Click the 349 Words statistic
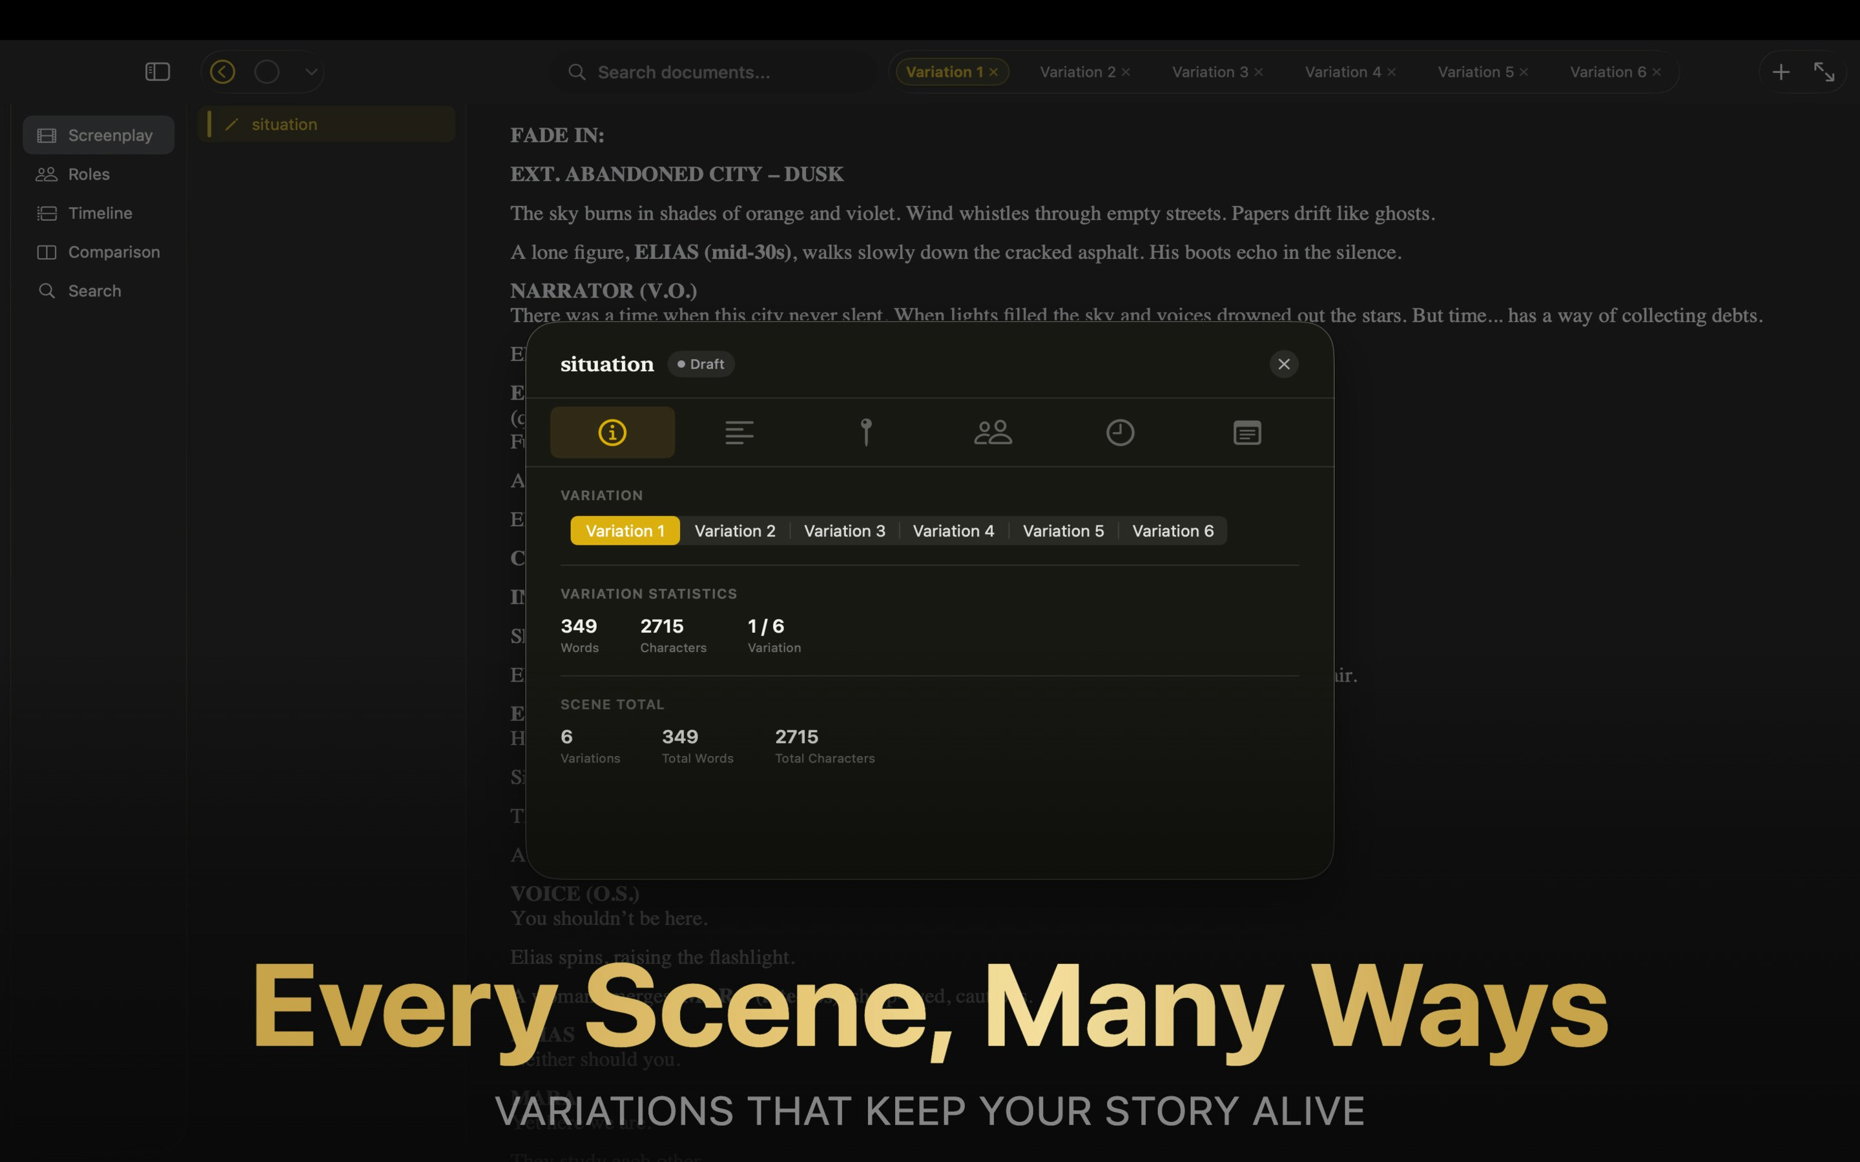 tap(579, 636)
